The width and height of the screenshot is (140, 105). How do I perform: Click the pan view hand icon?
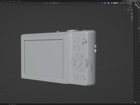coord(132,16)
